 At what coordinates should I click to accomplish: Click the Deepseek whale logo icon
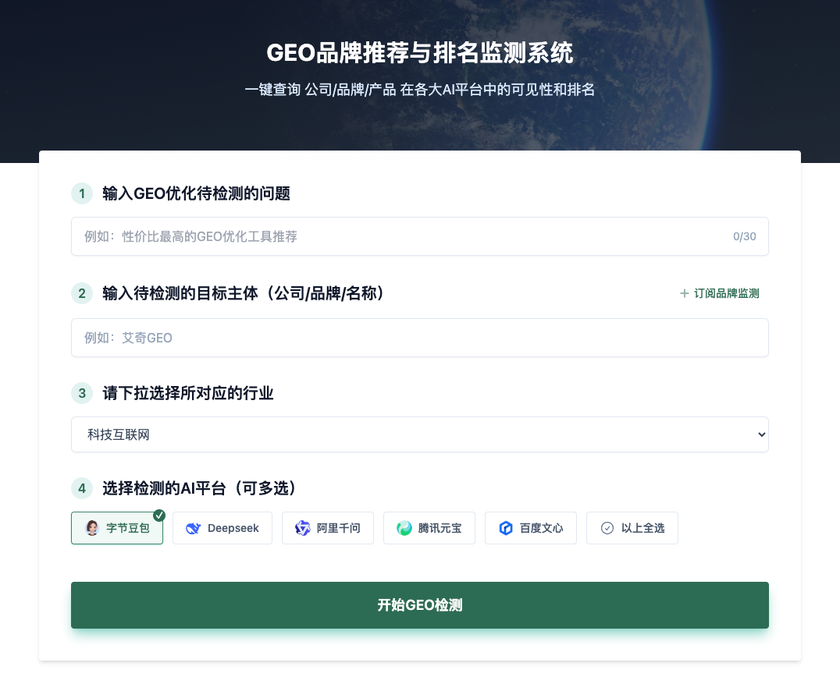click(193, 528)
